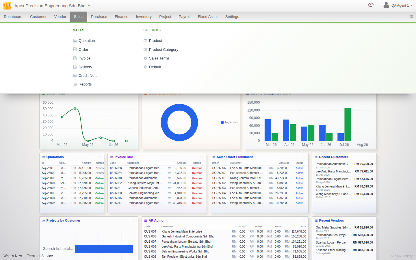Open the Dashboard menu

[x=13, y=17]
